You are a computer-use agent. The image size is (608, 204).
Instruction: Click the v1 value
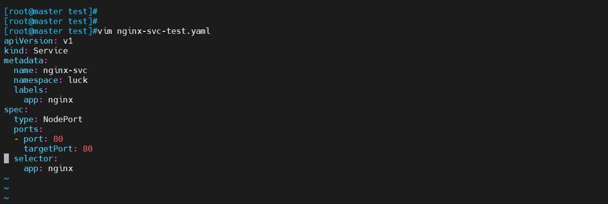pos(68,40)
